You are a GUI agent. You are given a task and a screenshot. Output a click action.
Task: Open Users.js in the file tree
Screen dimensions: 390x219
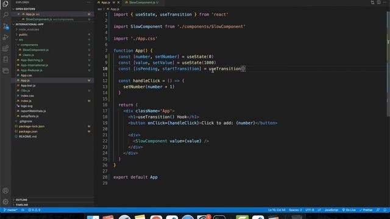click(x=28, y=55)
